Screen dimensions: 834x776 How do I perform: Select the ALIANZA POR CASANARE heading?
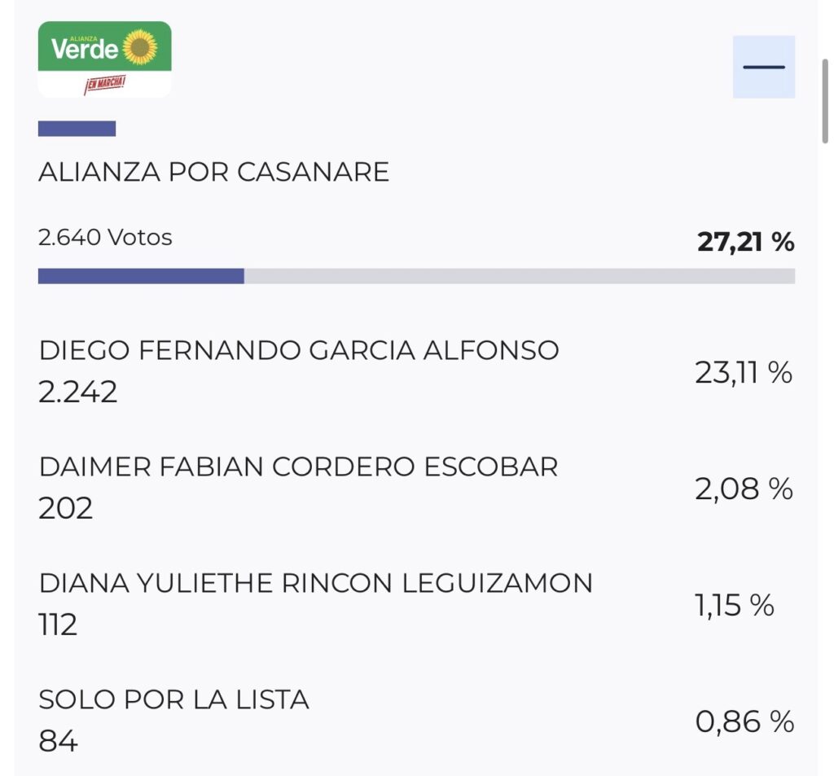pyautogui.click(x=213, y=172)
